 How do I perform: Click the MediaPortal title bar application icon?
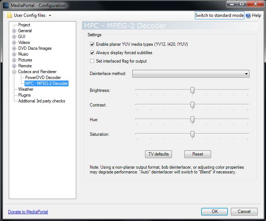(6, 5)
